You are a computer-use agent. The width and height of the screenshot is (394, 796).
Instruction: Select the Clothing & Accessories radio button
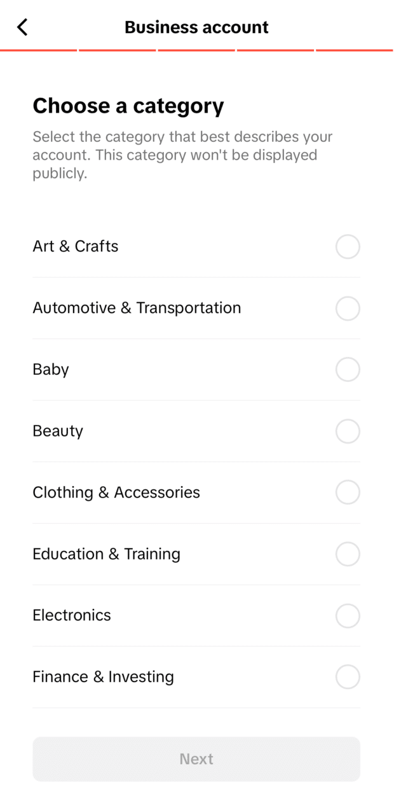pos(348,492)
